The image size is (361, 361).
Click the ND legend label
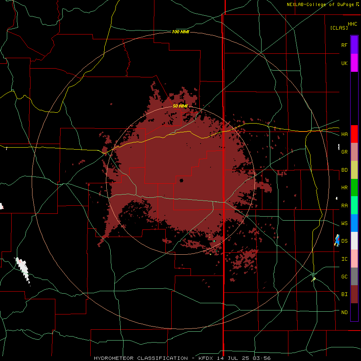click(345, 312)
